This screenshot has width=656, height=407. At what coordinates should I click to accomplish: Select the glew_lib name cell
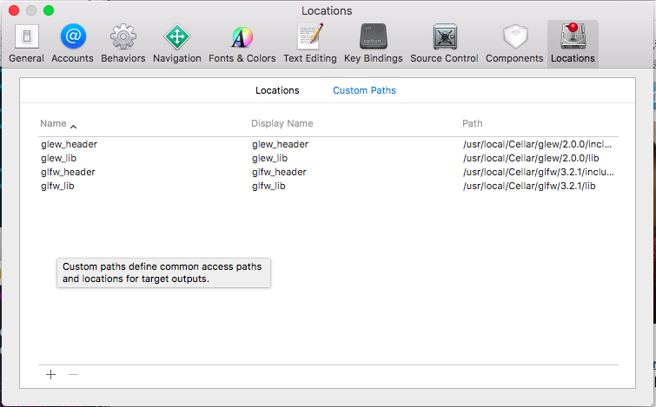tap(58, 158)
